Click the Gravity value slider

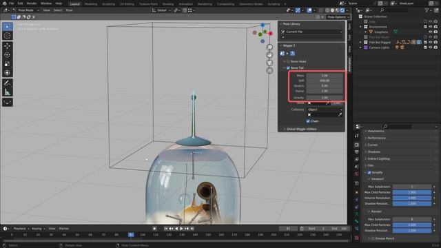click(x=325, y=98)
